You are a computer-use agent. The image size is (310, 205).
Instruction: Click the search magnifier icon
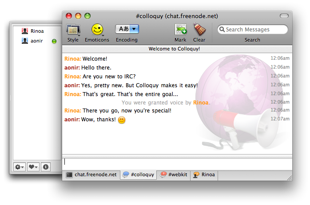click(x=222, y=29)
